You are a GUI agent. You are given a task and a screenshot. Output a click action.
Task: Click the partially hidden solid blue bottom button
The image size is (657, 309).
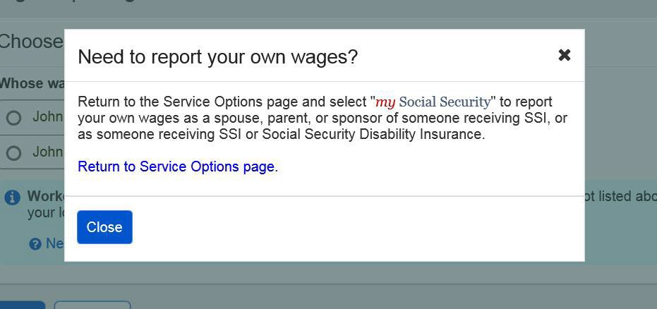(23, 305)
